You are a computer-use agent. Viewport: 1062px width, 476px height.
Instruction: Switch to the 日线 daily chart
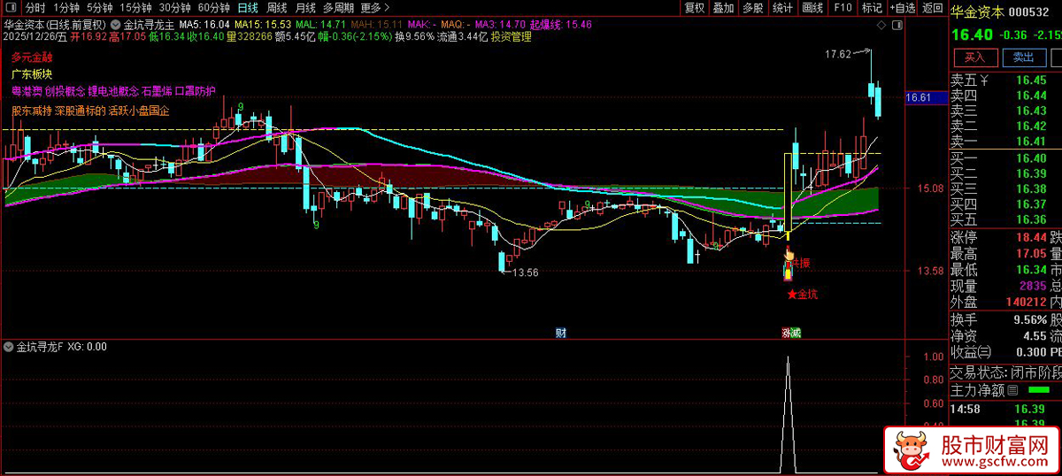tap(248, 8)
